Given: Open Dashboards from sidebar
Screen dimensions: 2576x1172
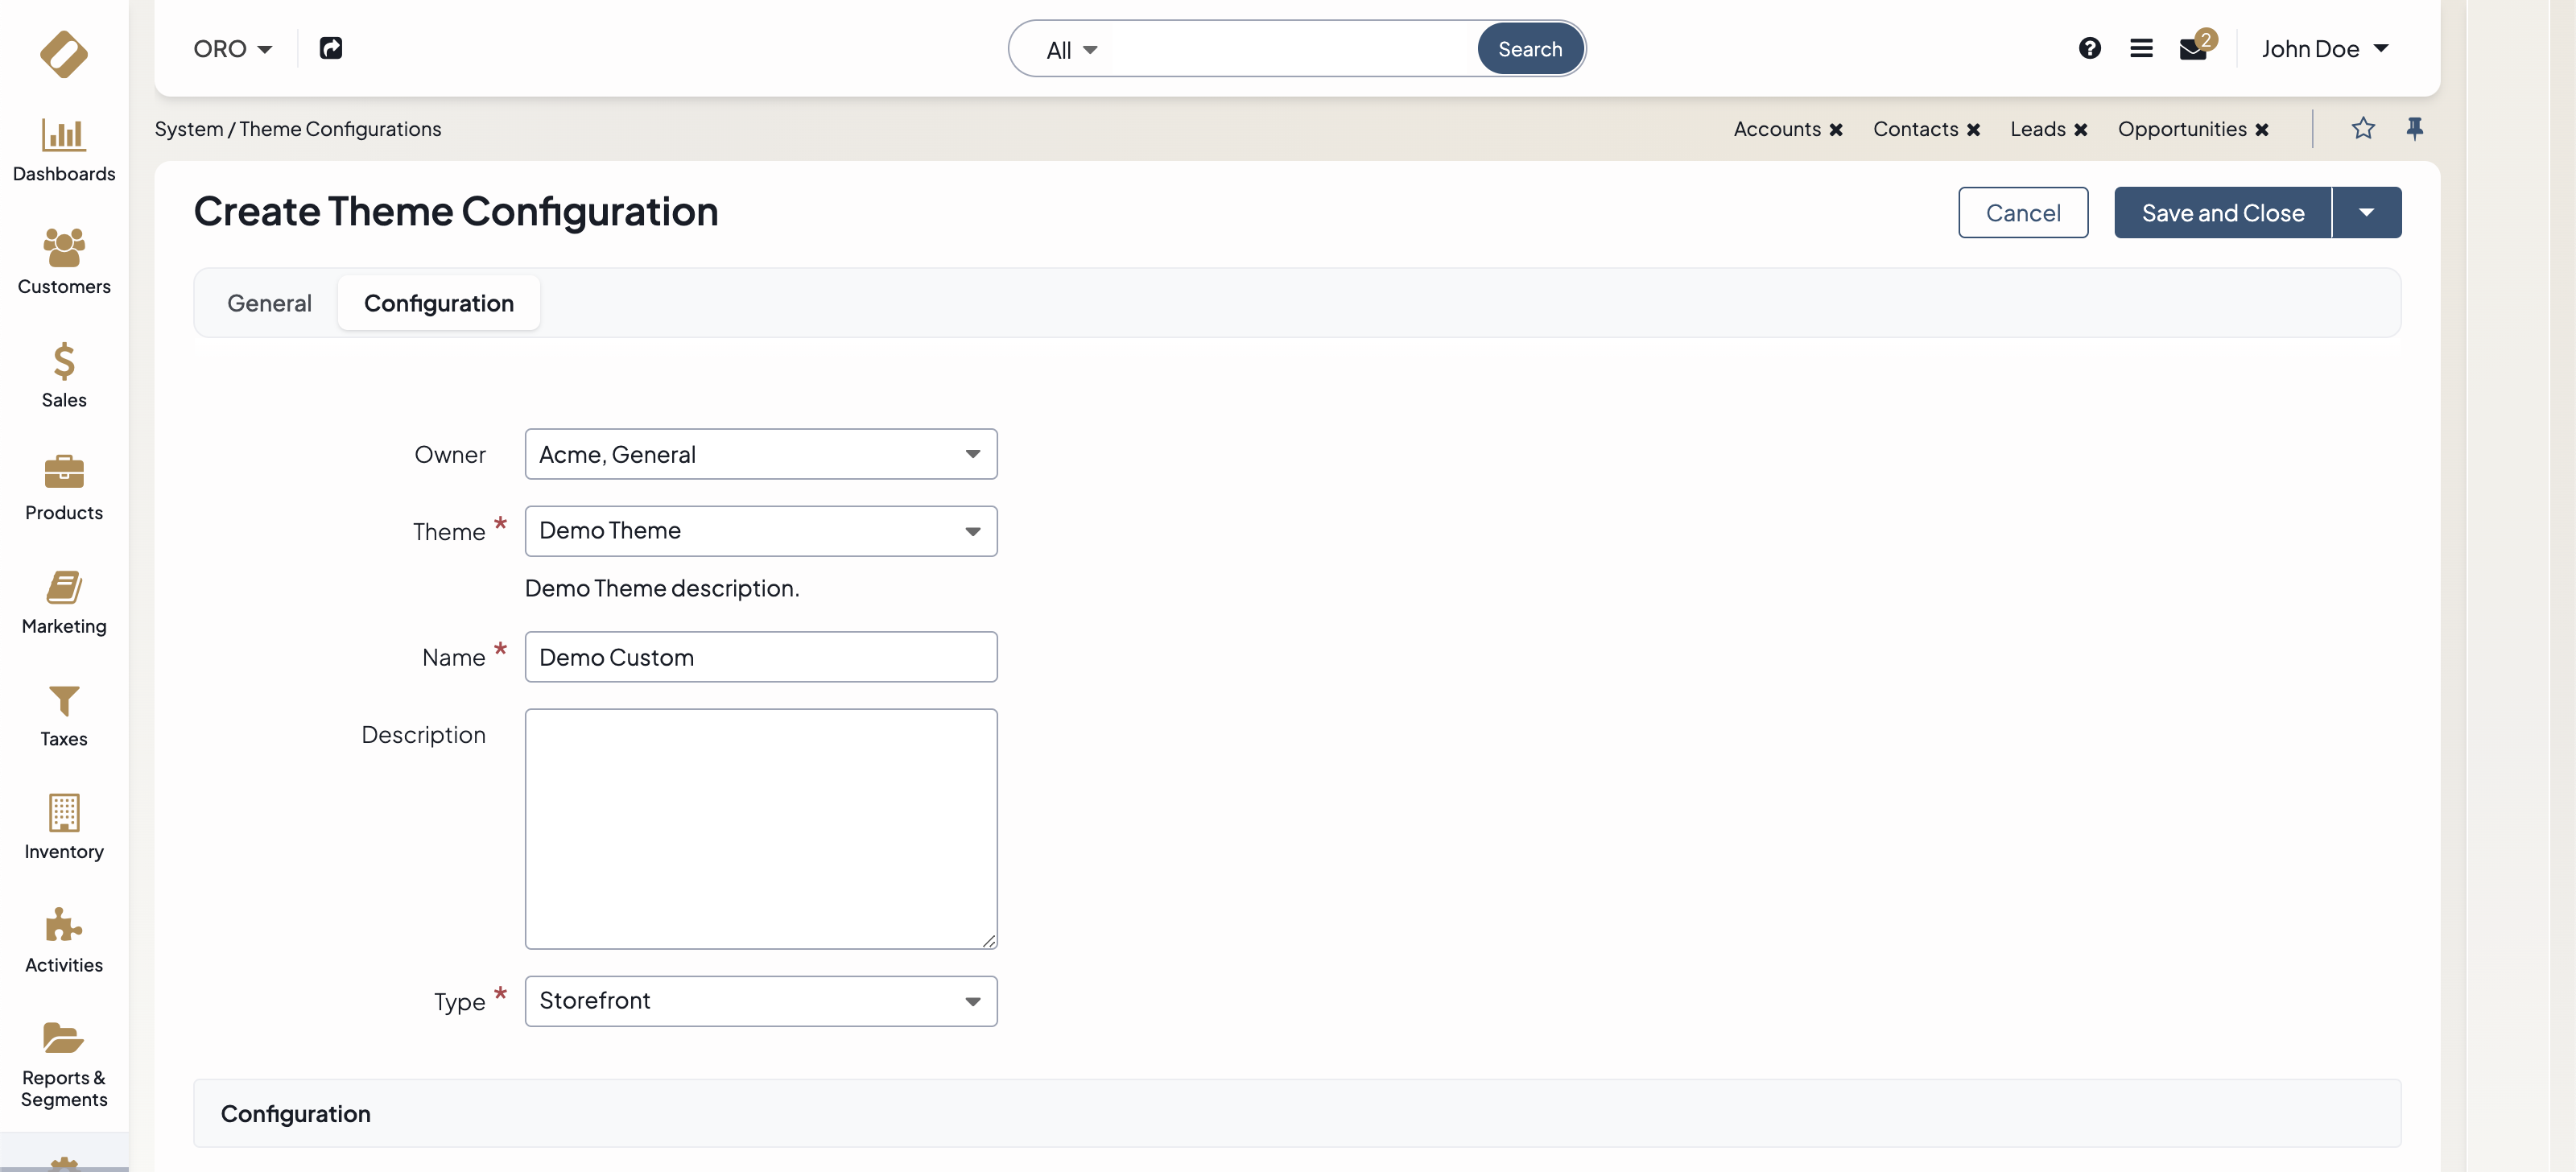Looking at the screenshot, I should coord(64,150).
